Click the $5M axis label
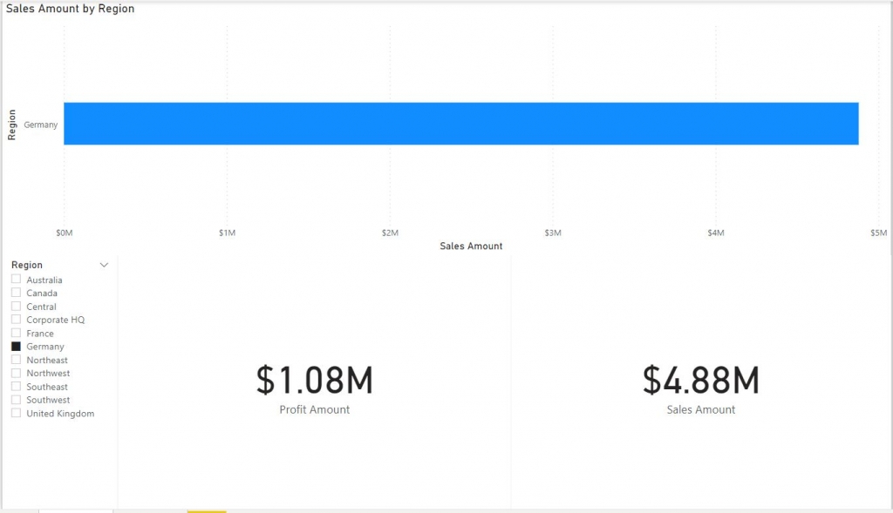This screenshot has width=893, height=513. point(878,233)
